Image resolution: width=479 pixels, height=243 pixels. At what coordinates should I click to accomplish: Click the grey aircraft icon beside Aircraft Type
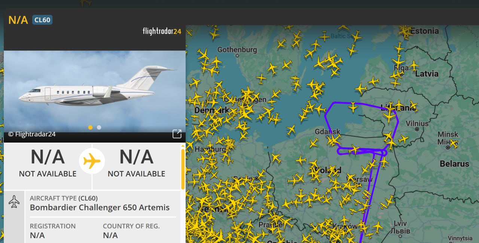pos(14,201)
